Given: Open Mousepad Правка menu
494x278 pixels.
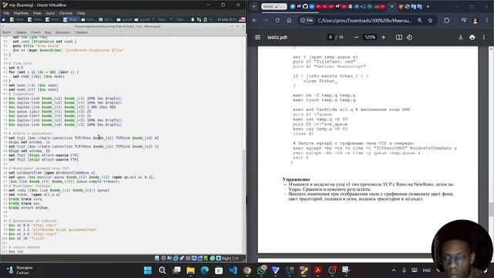Looking at the screenshot, I should [x=21, y=32].
